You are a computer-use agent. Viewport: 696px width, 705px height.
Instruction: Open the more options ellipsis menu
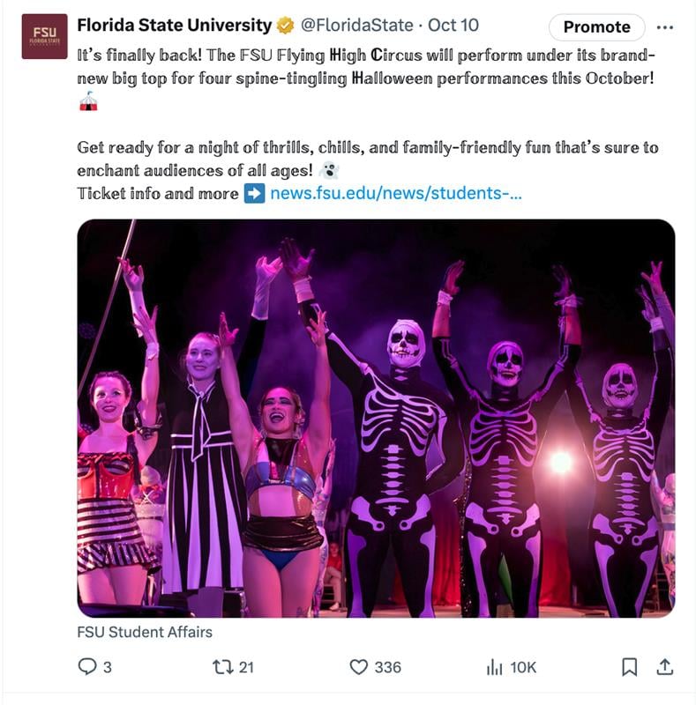pos(665,27)
